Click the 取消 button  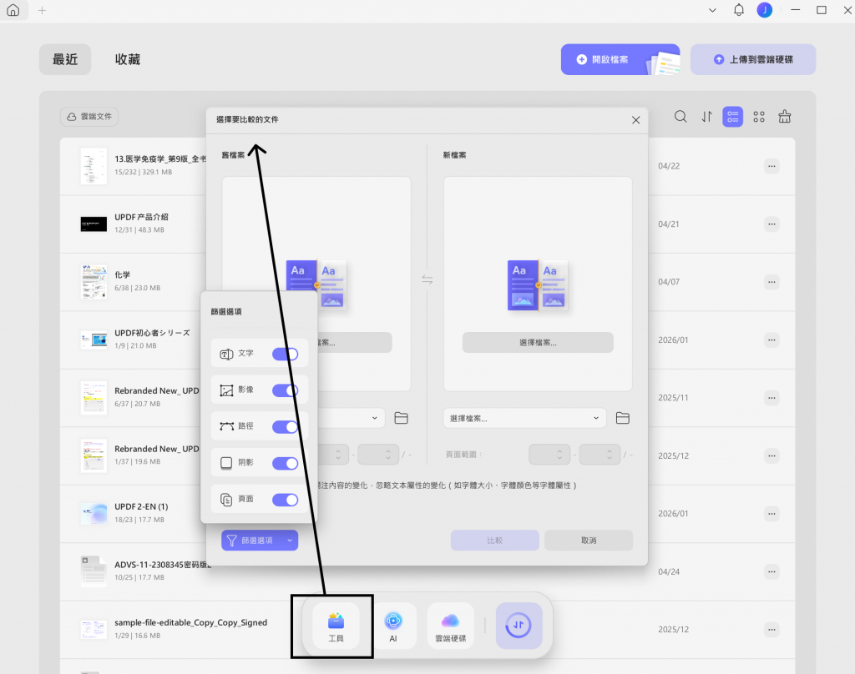coord(589,540)
